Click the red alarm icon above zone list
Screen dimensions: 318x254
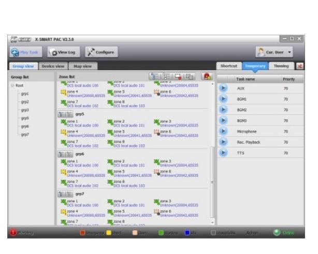[x=206, y=76]
